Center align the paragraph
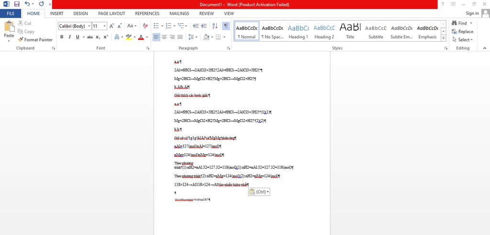490x235 pixels. pos(164,37)
